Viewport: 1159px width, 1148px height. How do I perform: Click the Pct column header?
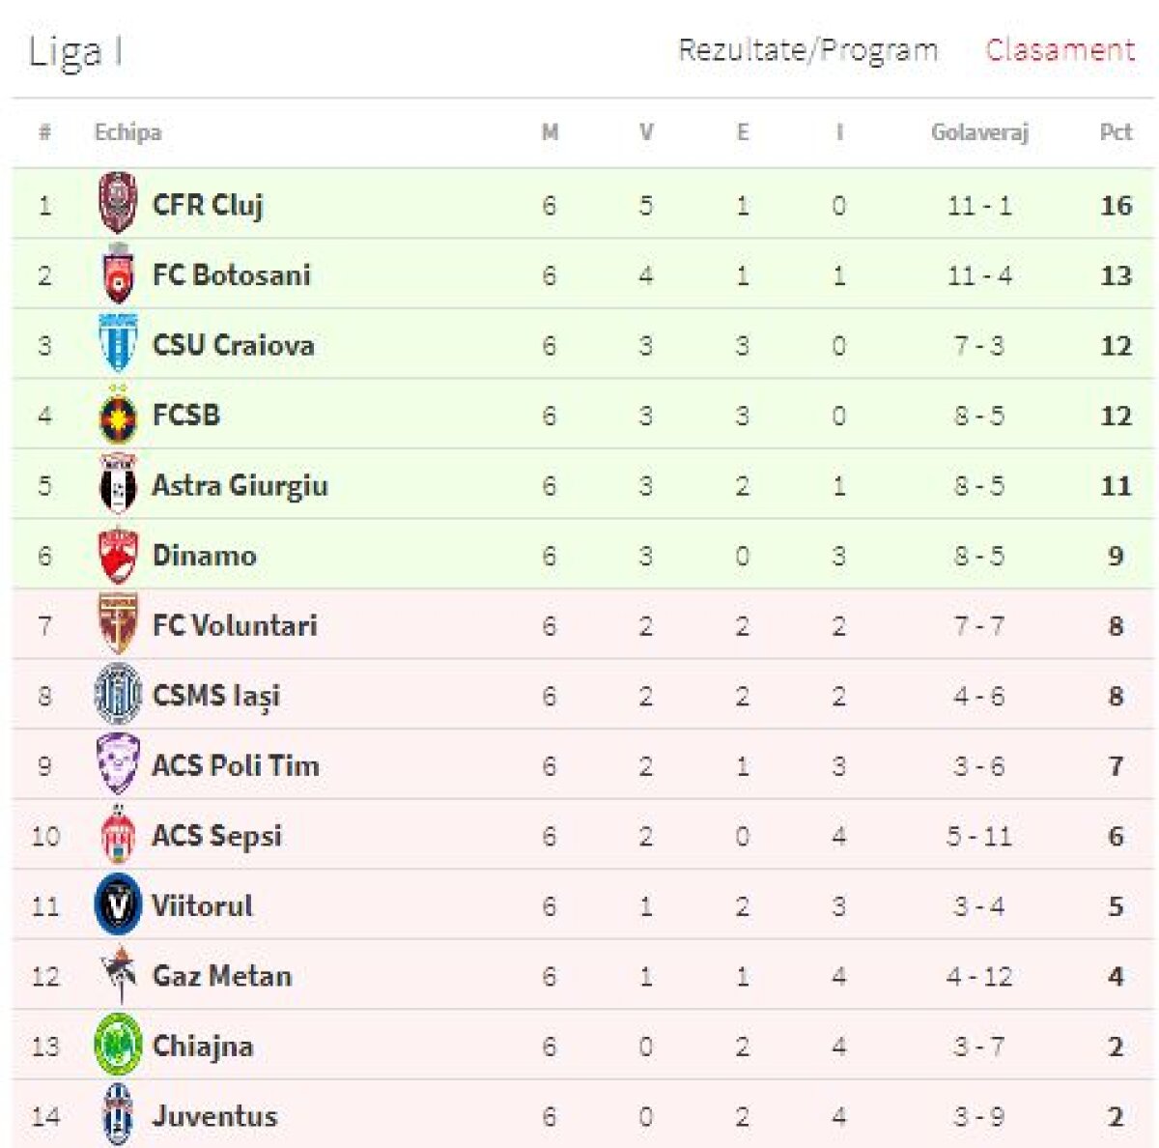pos(1116,132)
